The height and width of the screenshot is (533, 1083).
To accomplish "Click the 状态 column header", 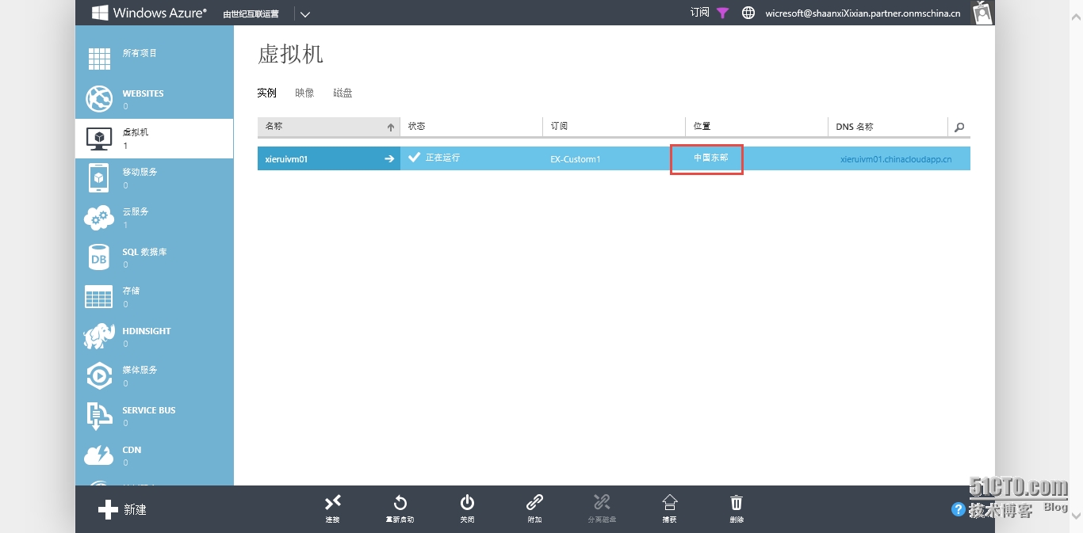I will click(x=472, y=127).
